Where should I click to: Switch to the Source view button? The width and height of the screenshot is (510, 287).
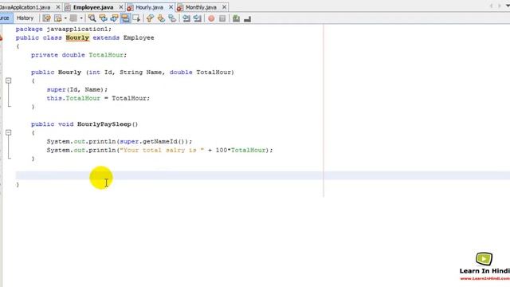6,18
